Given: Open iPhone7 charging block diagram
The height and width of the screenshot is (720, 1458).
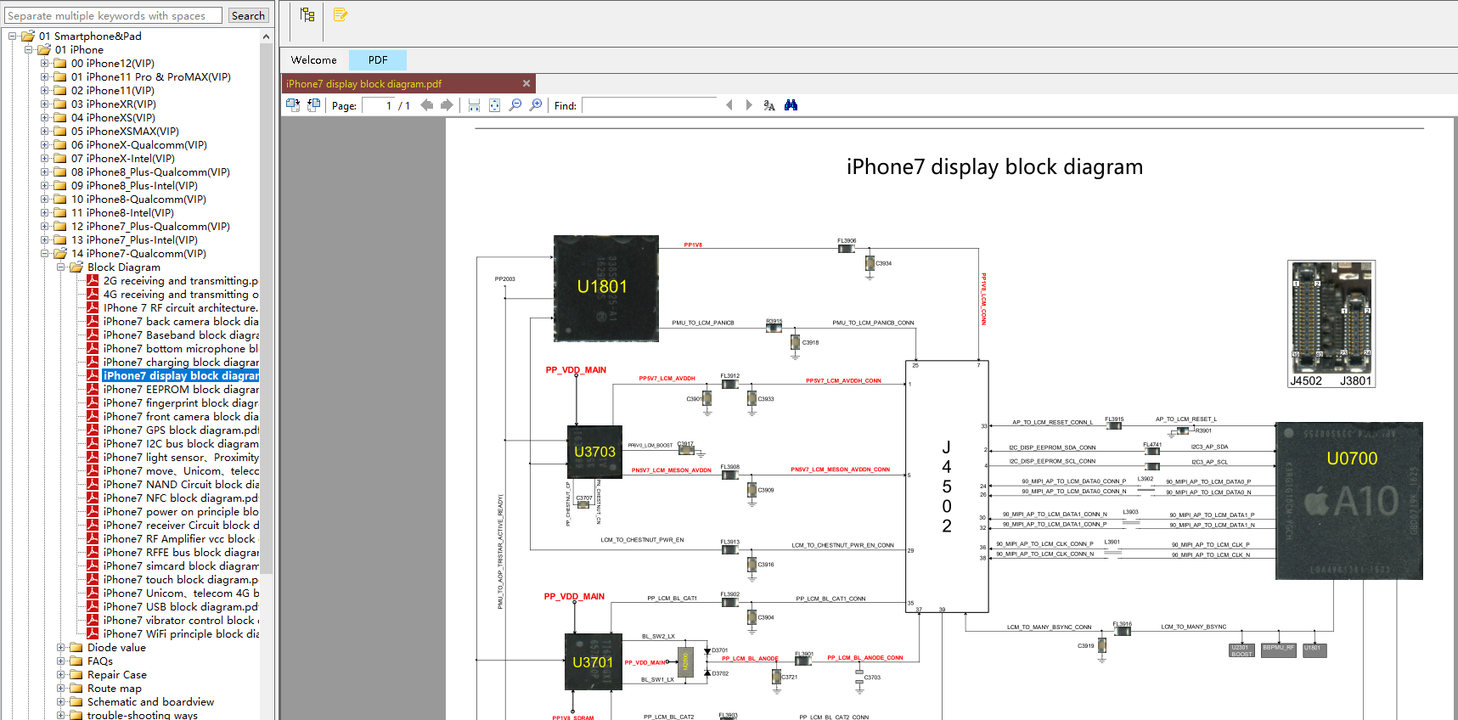Looking at the screenshot, I should [x=181, y=363].
